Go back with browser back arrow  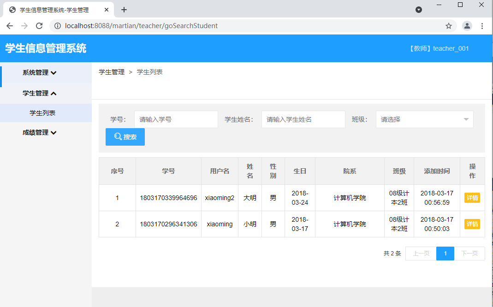pos(10,26)
